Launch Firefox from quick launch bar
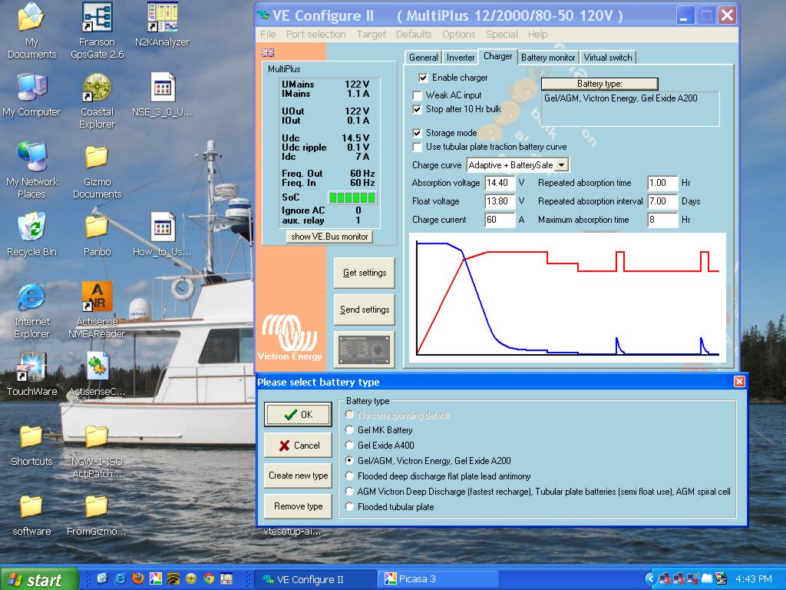The image size is (786, 590). click(x=138, y=578)
